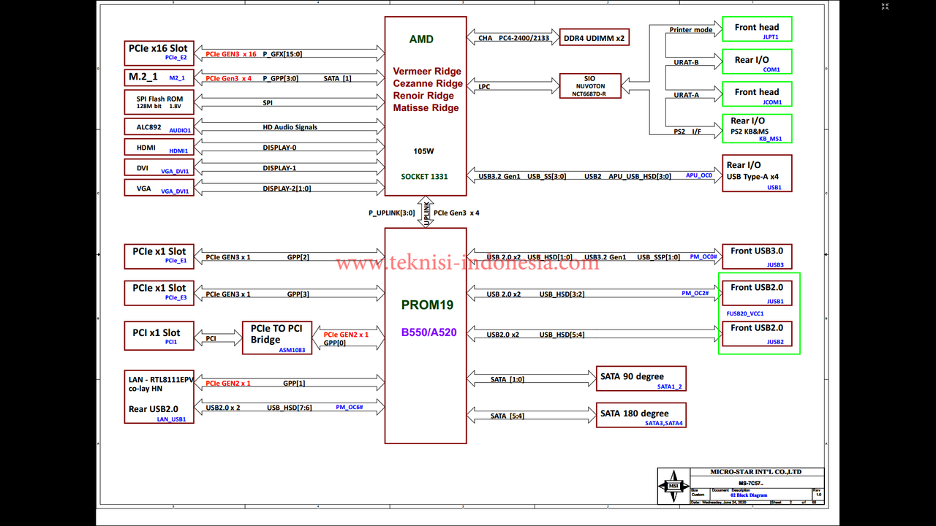Click the 'USB Type-A x4' block text

click(x=752, y=177)
